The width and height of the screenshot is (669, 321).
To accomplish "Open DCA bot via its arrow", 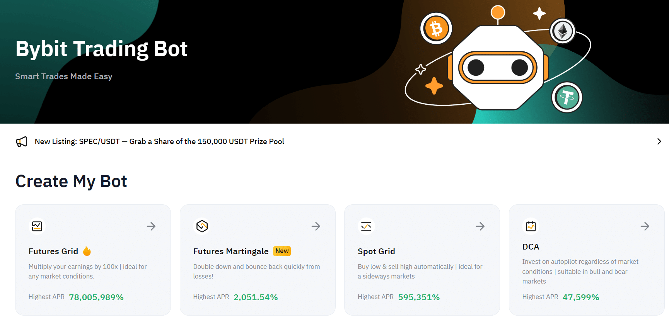I will (x=645, y=226).
